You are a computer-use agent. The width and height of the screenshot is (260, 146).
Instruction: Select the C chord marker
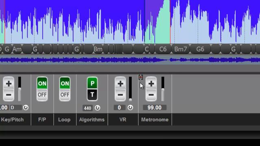(x=147, y=49)
